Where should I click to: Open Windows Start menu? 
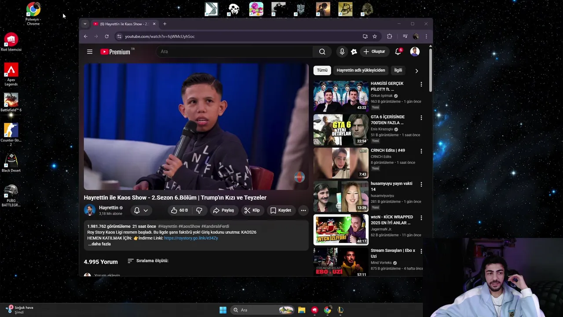tap(223, 310)
